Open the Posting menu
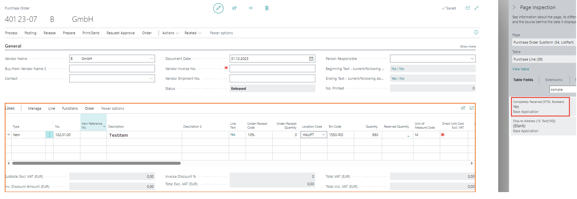The height and width of the screenshot is (199, 577). (x=30, y=33)
